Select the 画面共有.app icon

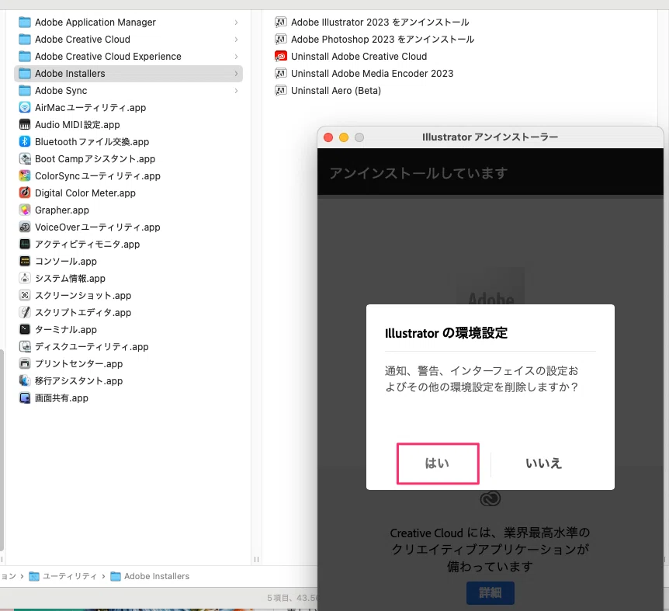point(25,398)
